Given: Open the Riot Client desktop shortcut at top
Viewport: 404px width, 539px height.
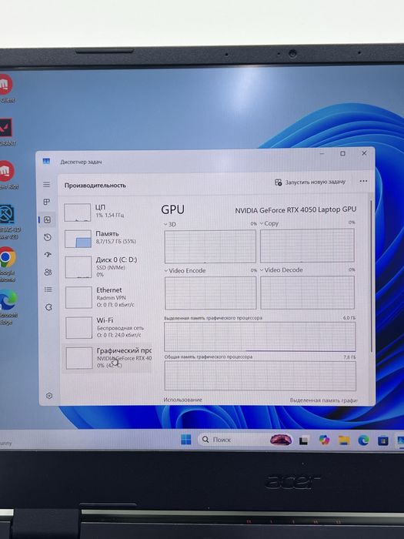Looking at the screenshot, I should click(x=5, y=90).
